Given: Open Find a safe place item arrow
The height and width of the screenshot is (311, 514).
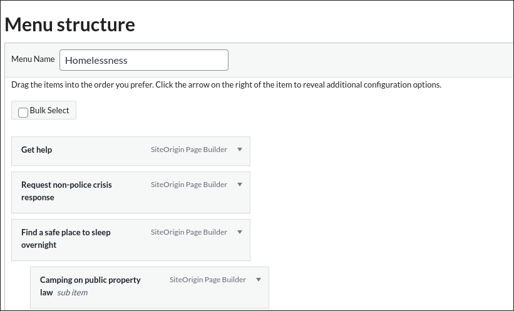Looking at the screenshot, I should point(239,232).
